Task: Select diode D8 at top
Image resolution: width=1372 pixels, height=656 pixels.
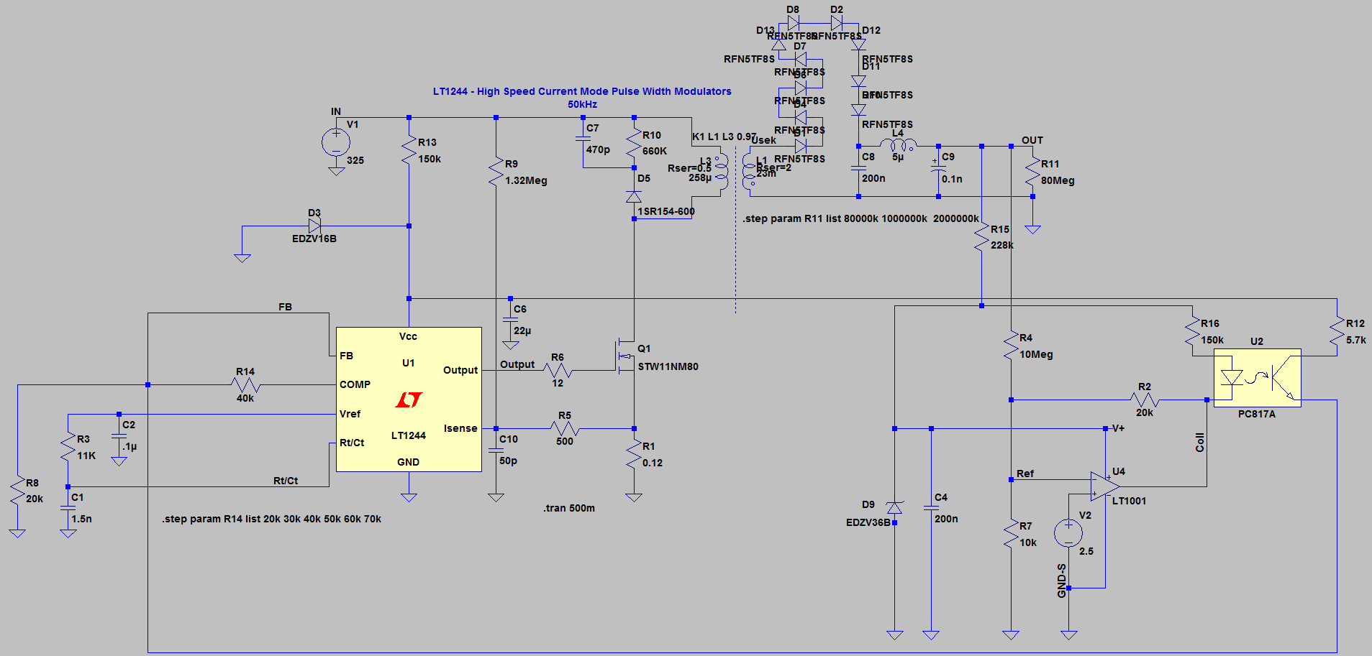Action: [x=793, y=23]
